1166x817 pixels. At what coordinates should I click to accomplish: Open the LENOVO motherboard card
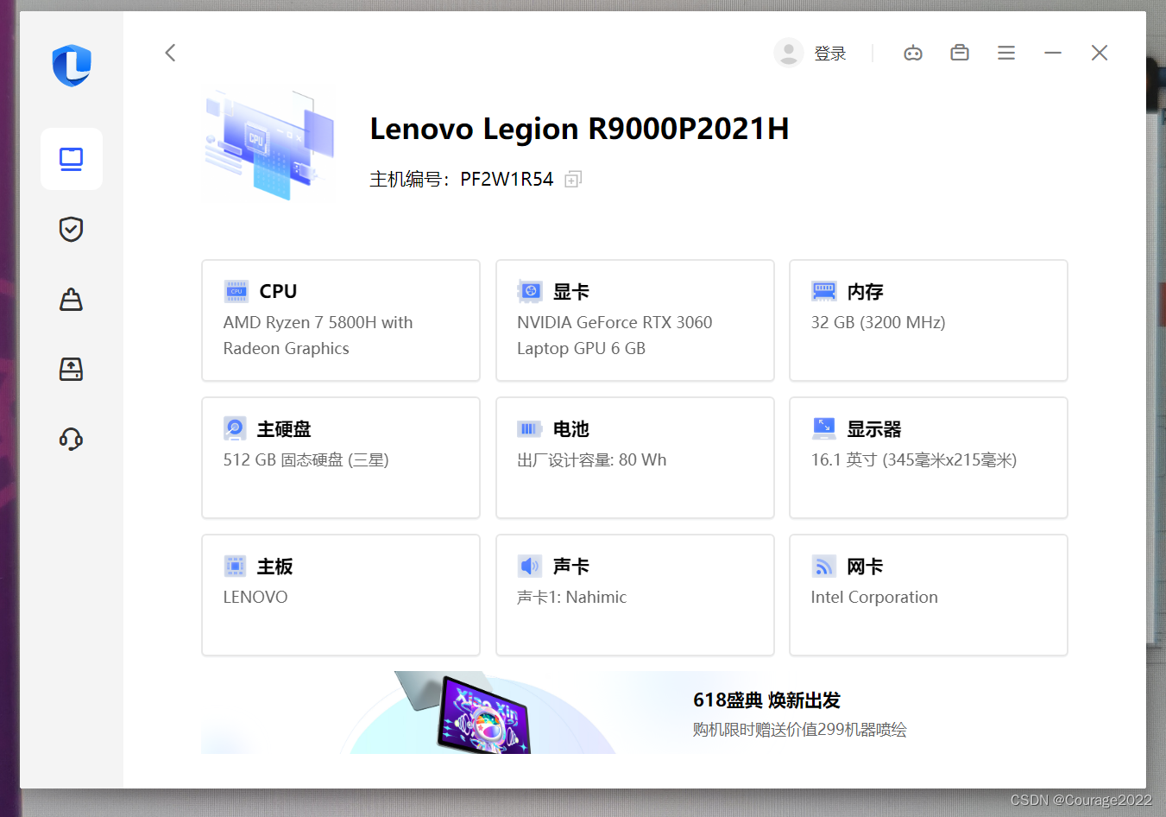pos(341,595)
